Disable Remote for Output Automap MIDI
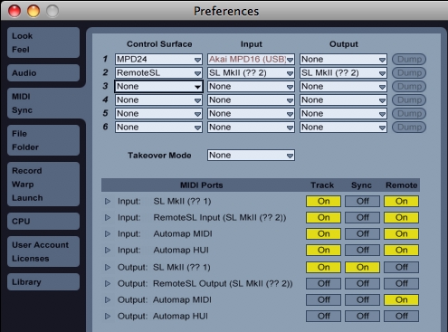 tap(401, 299)
